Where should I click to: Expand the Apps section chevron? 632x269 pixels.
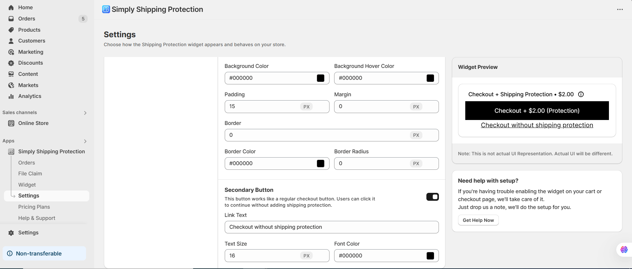tap(85, 141)
